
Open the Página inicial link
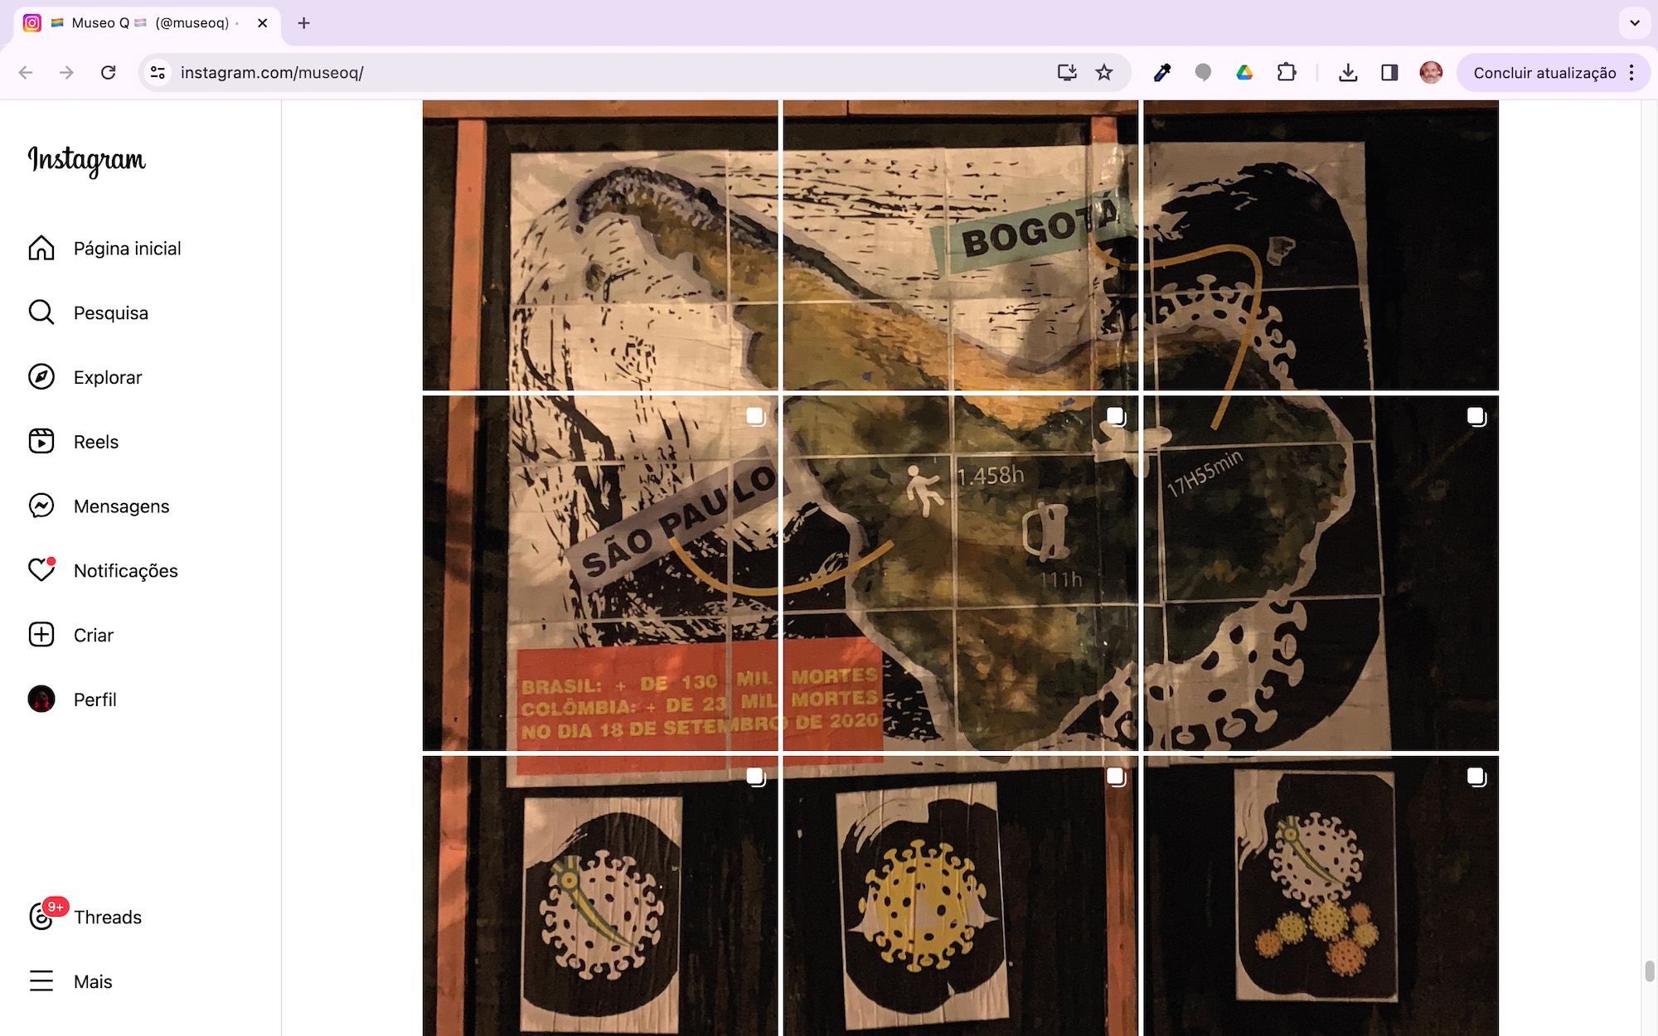click(x=127, y=249)
